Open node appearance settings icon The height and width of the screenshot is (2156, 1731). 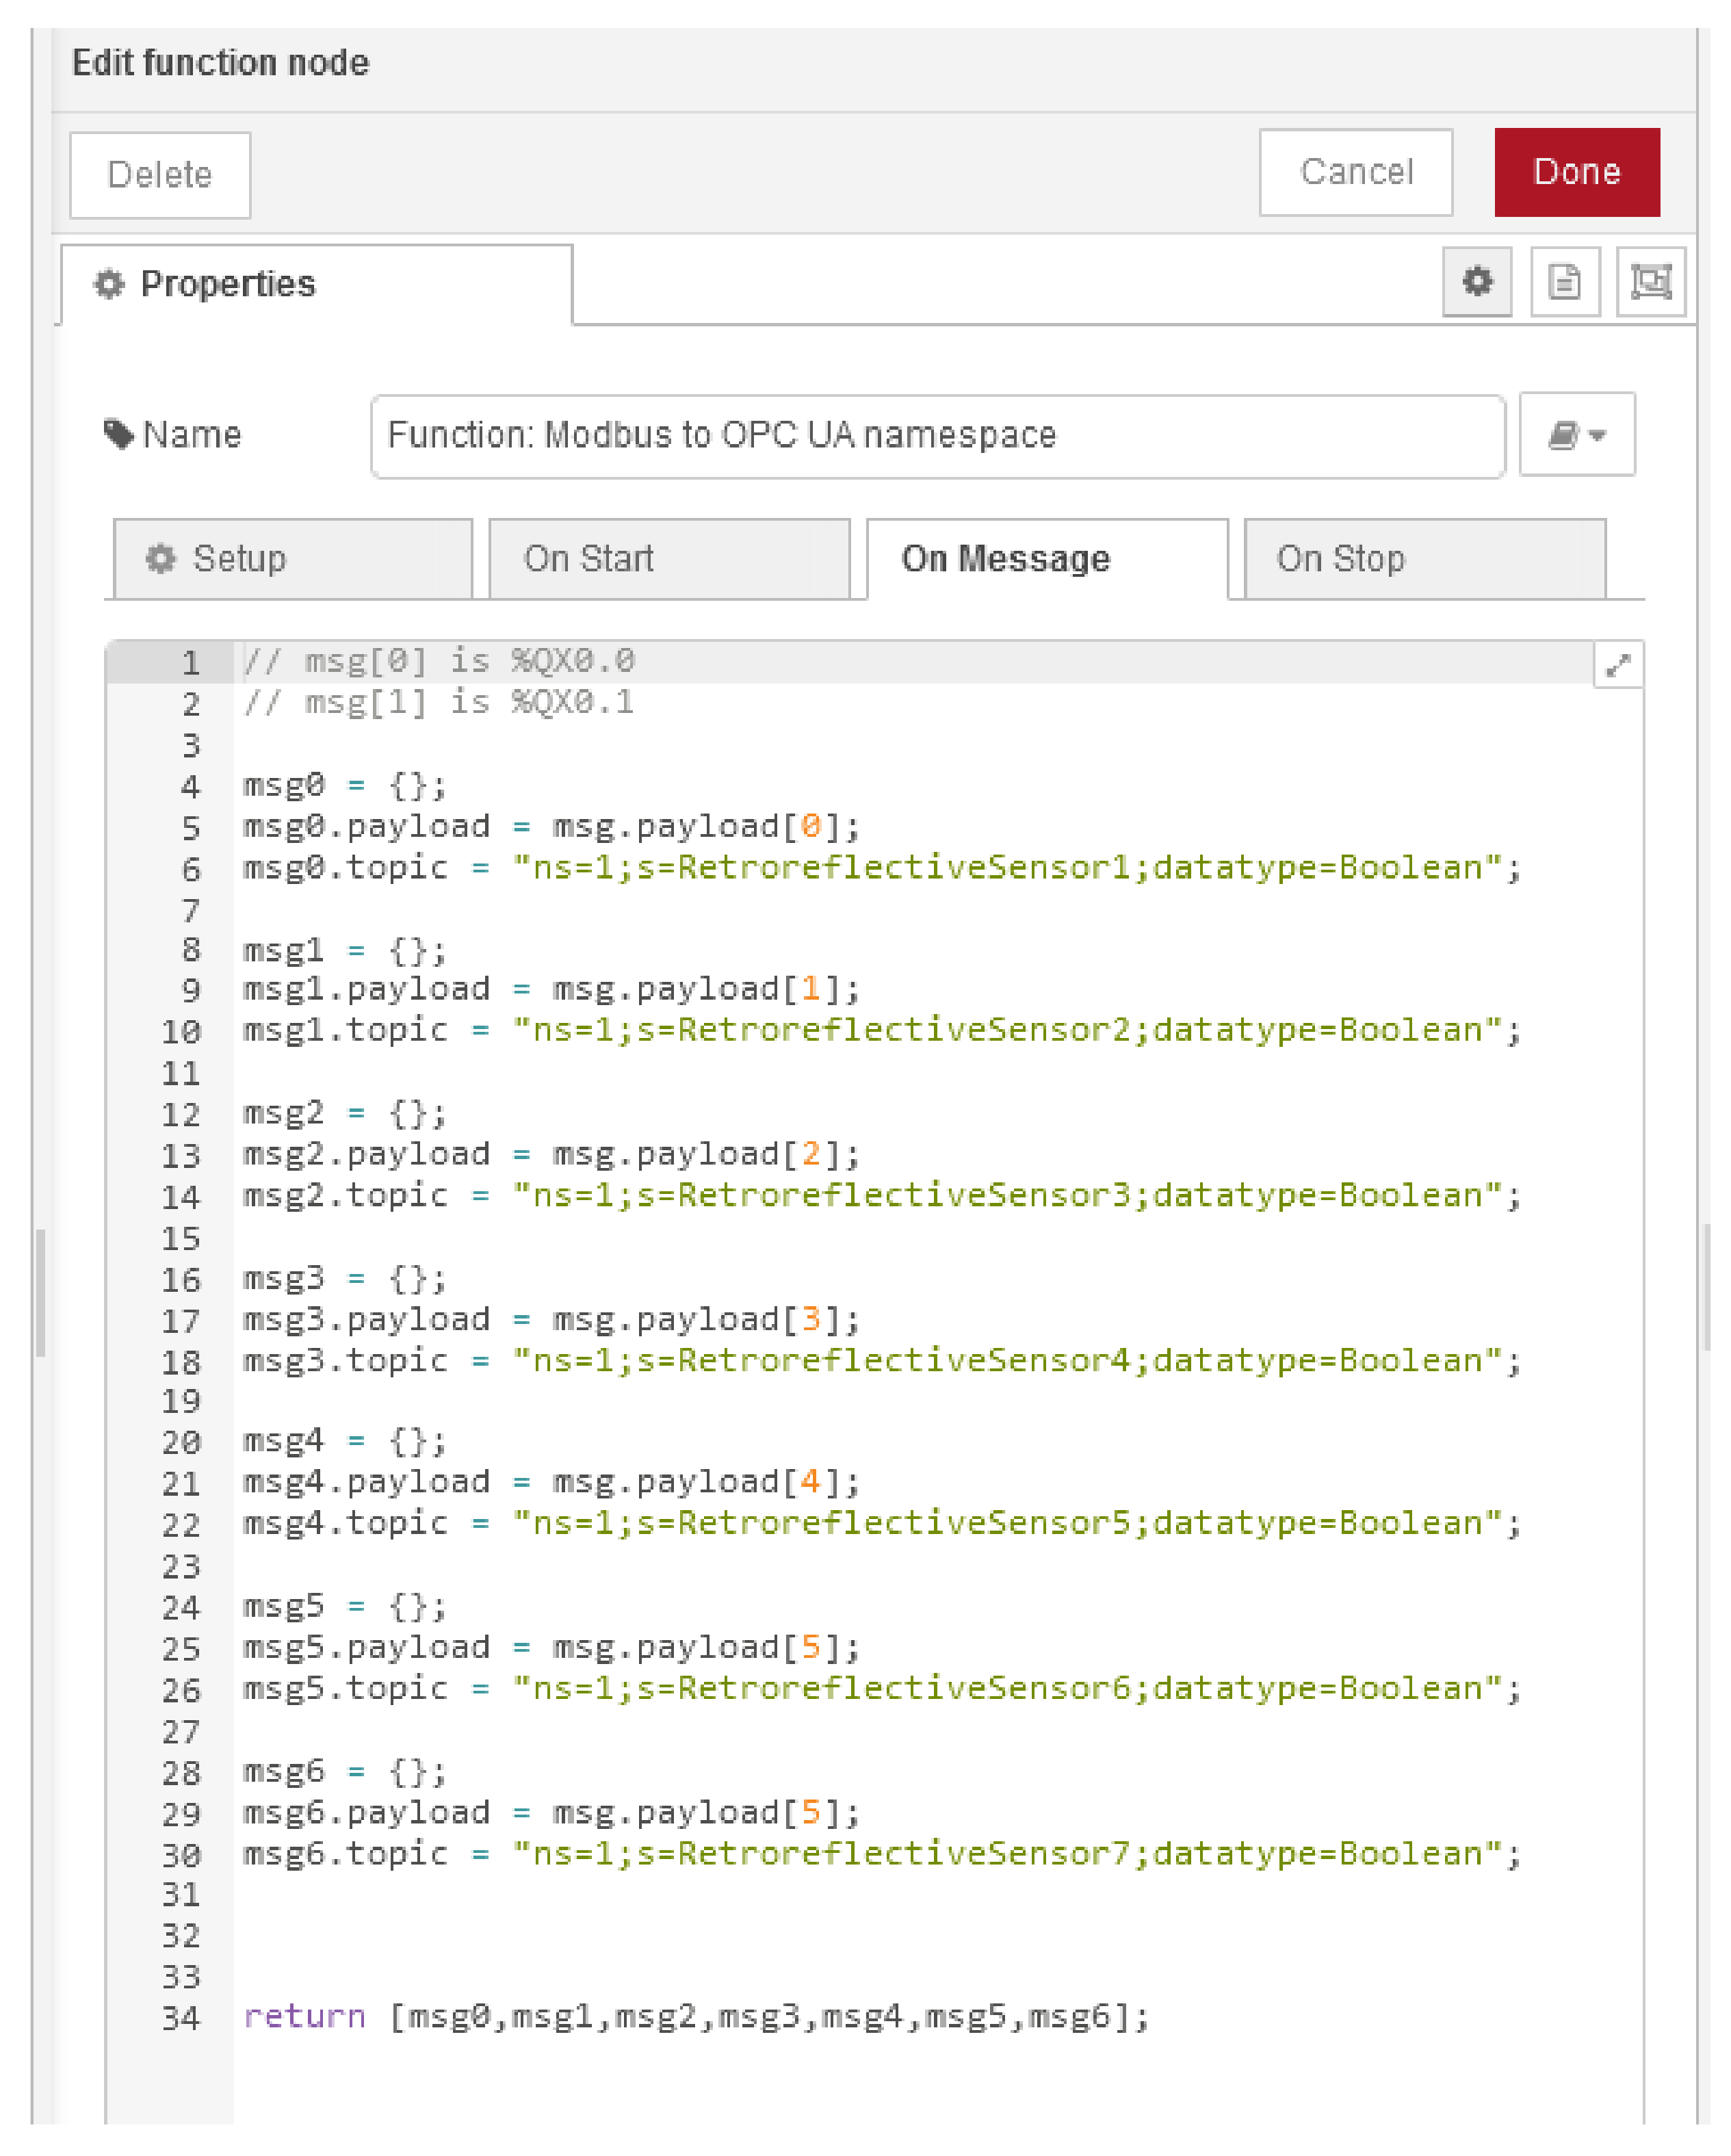tap(1651, 282)
